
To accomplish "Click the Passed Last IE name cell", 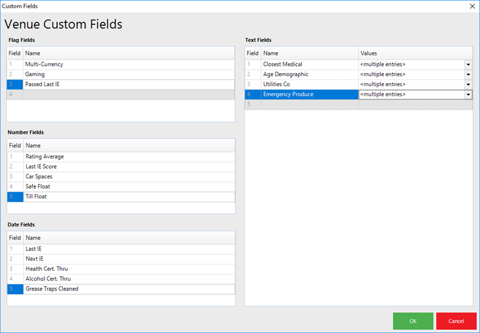I will [x=42, y=84].
